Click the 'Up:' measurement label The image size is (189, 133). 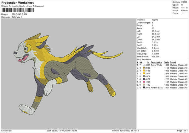[x=138, y=37]
